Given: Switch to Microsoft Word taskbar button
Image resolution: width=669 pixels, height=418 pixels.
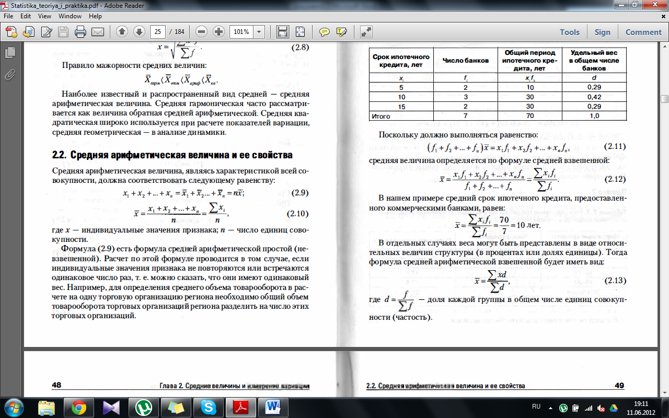Looking at the screenshot, I should pyautogui.click(x=273, y=407).
